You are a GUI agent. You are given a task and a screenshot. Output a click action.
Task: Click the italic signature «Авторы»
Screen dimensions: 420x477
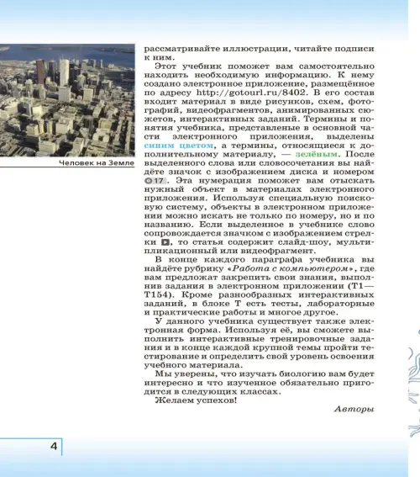point(354,410)
